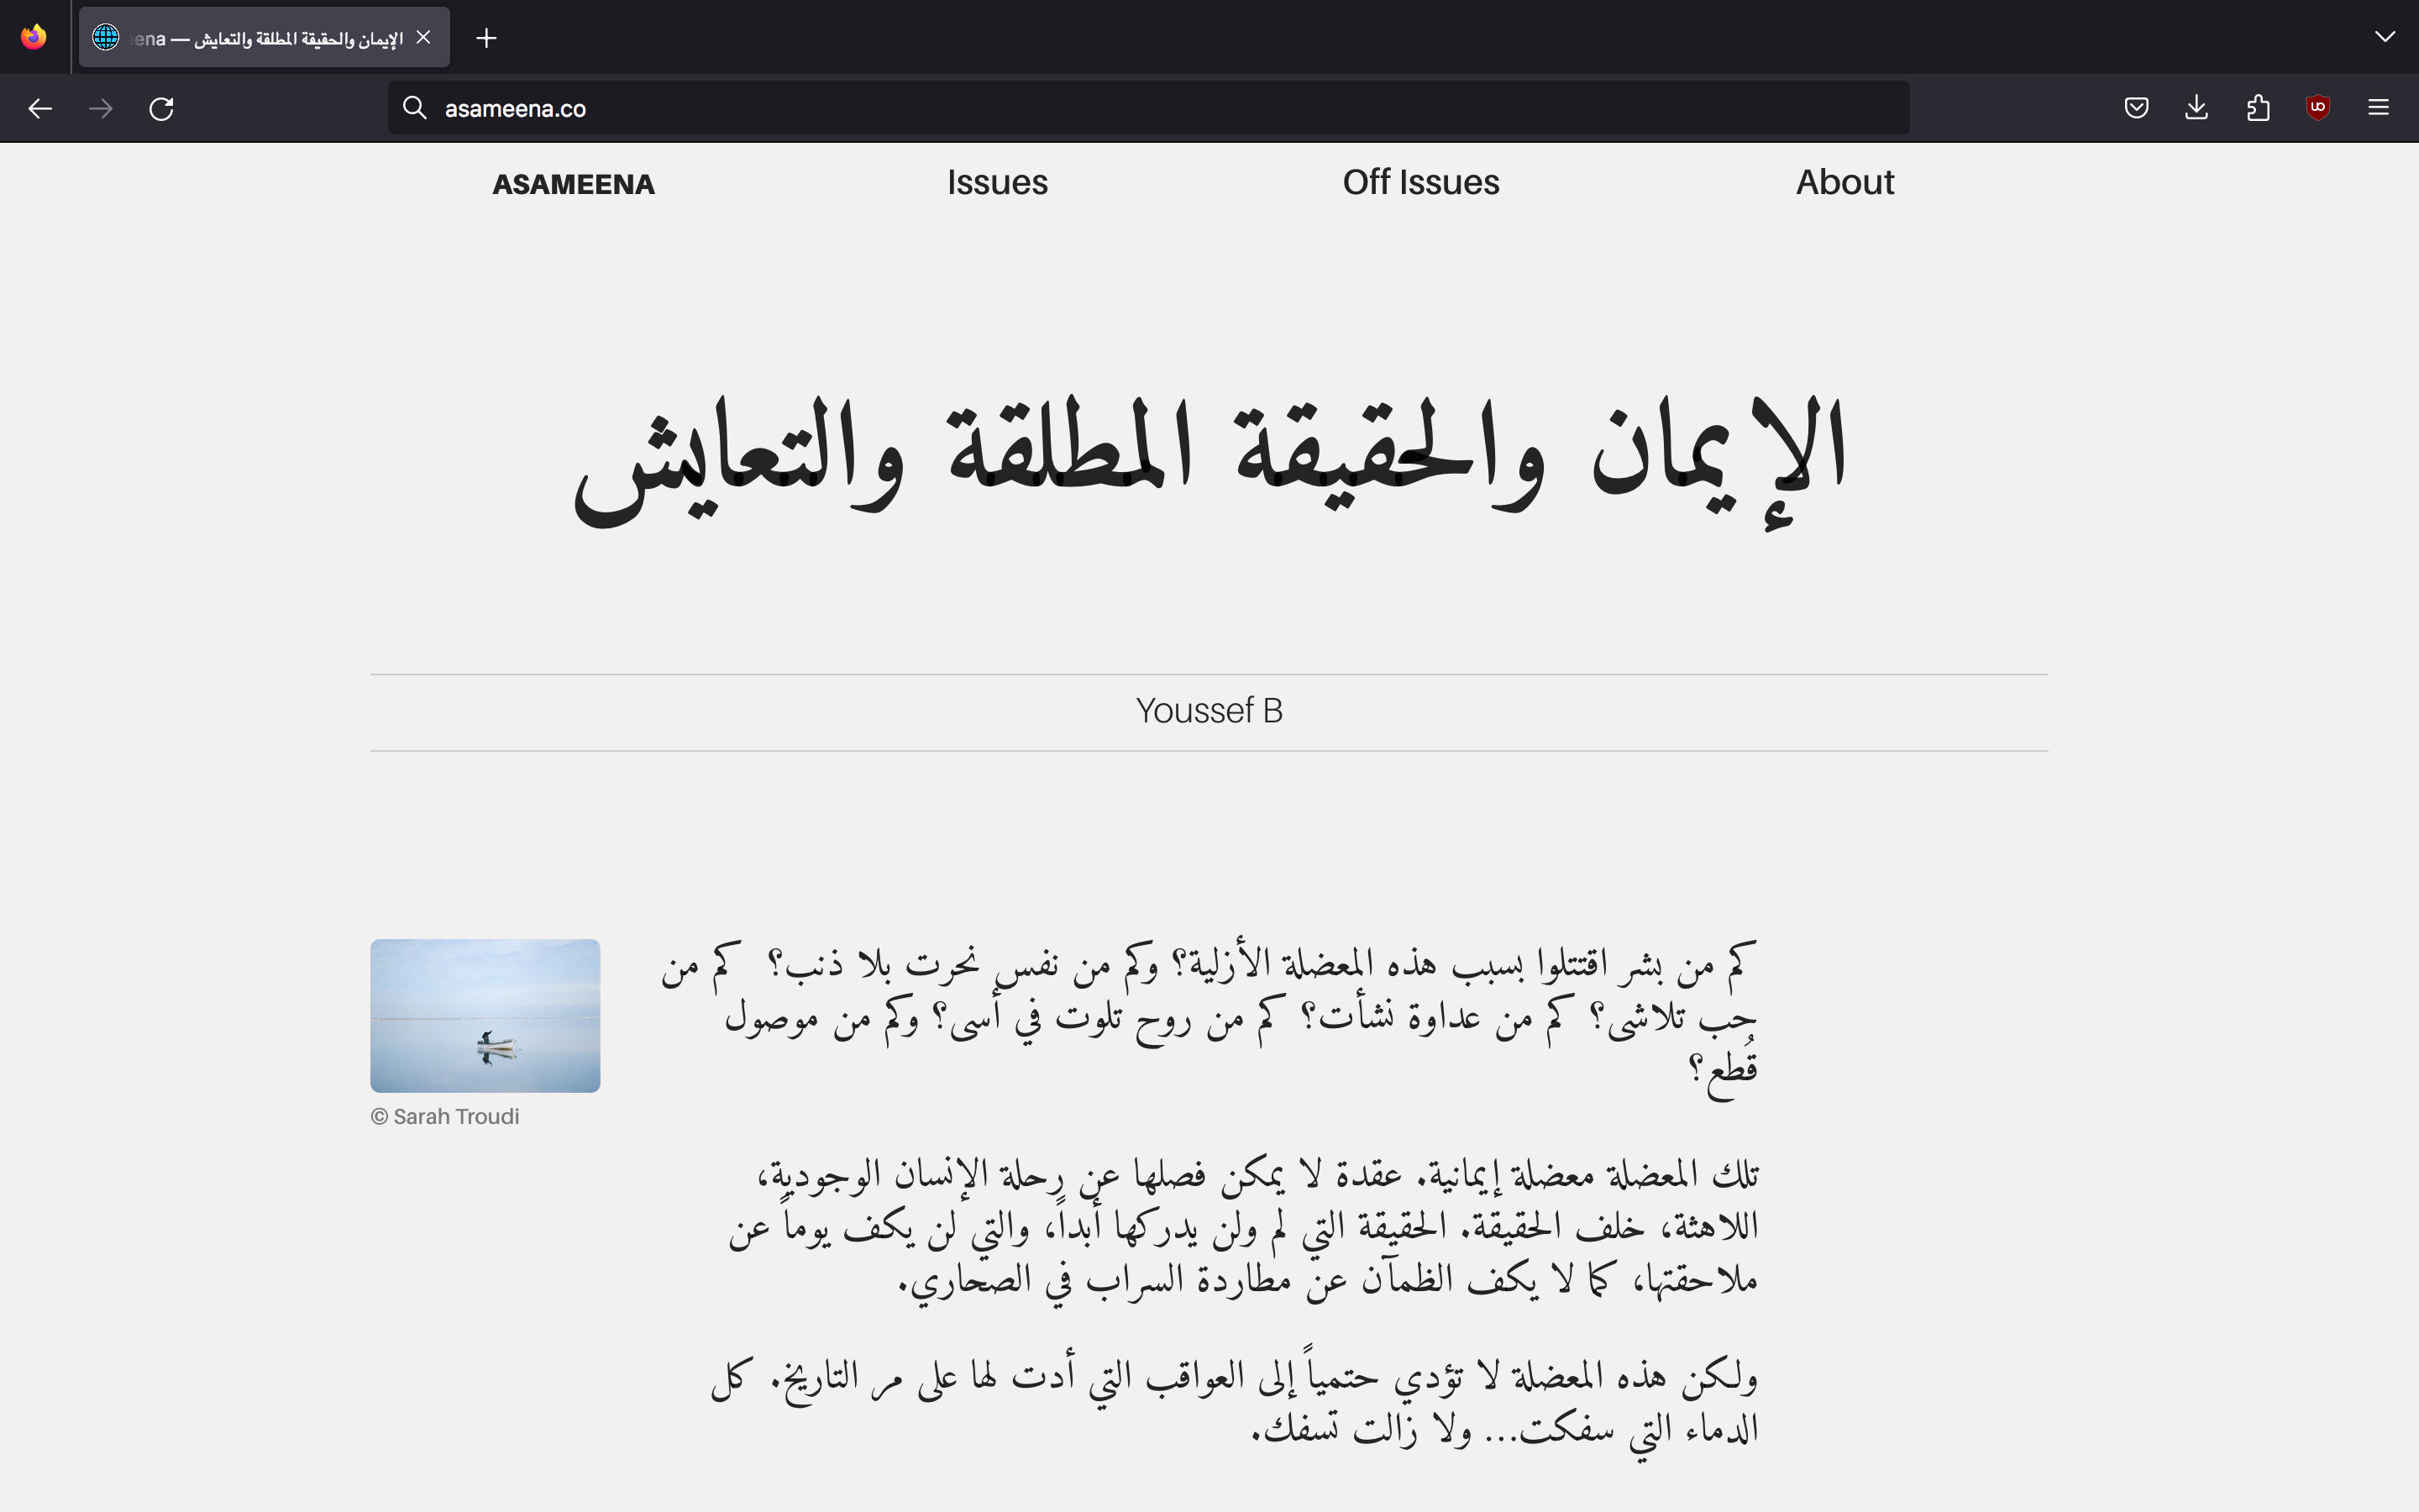Screen dimensions: 2419x1512
Task: Click the browser back arrow
Action: click(x=40, y=108)
